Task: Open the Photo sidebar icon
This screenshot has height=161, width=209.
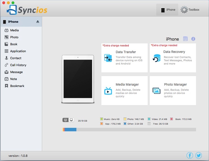Action: click(x=6, y=37)
